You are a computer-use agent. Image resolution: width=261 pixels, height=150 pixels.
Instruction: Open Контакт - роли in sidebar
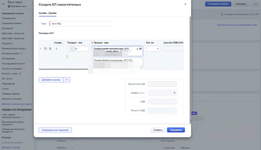point(10,73)
